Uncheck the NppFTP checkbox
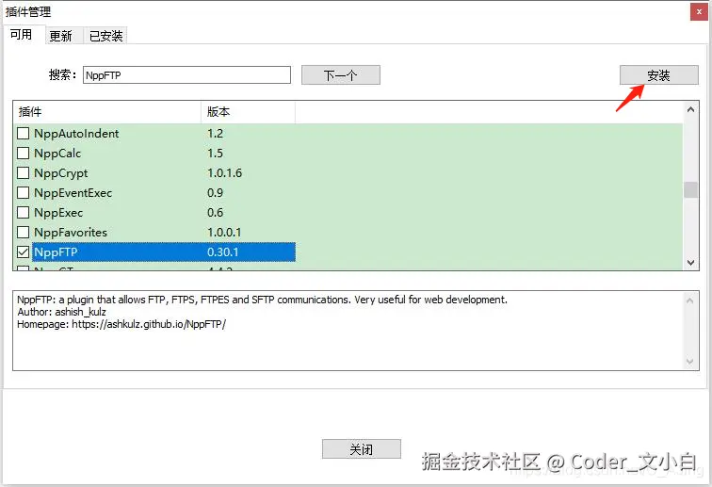This screenshot has width=712, height=487. click(x=24, y=252)
